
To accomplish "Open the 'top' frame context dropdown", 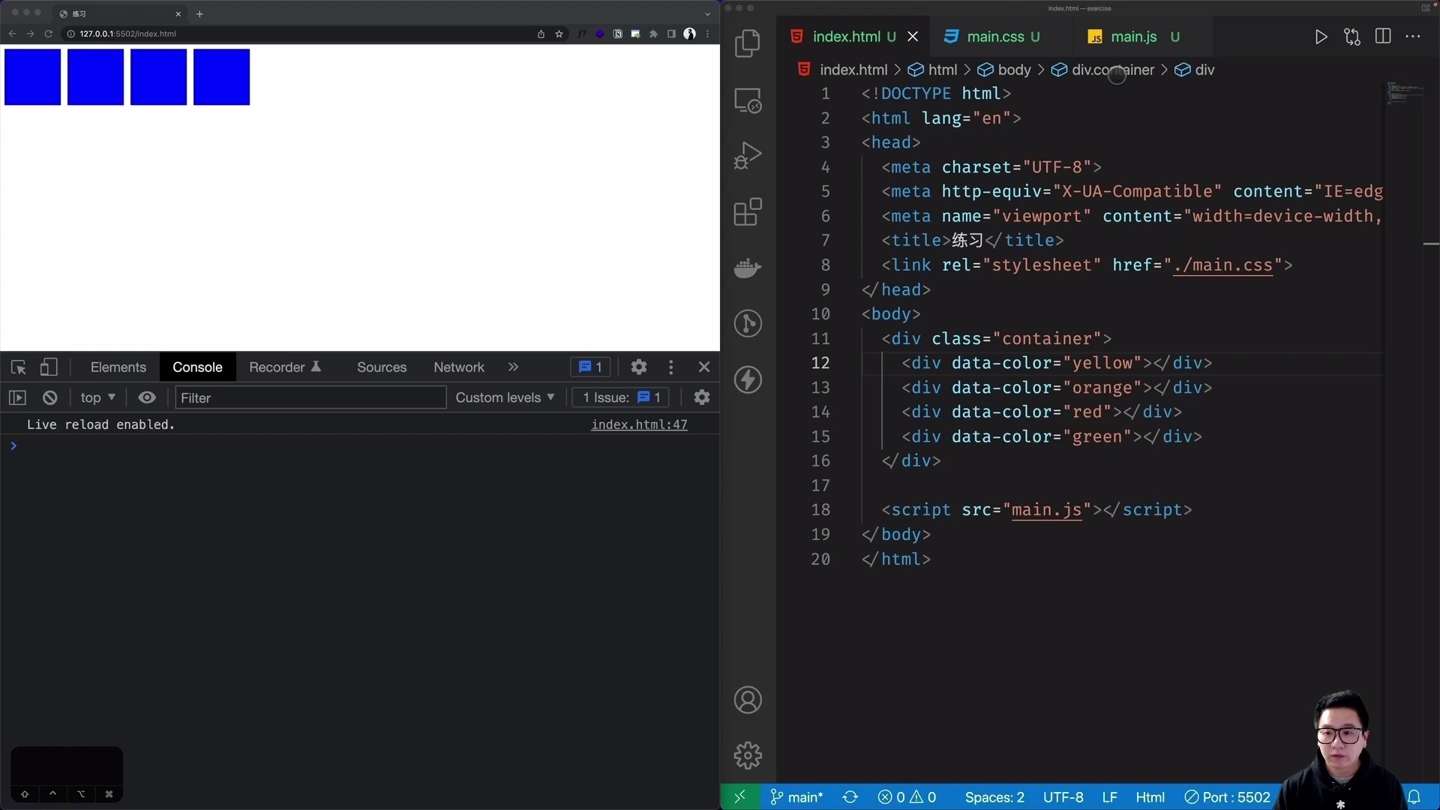I will click(97, 397).
